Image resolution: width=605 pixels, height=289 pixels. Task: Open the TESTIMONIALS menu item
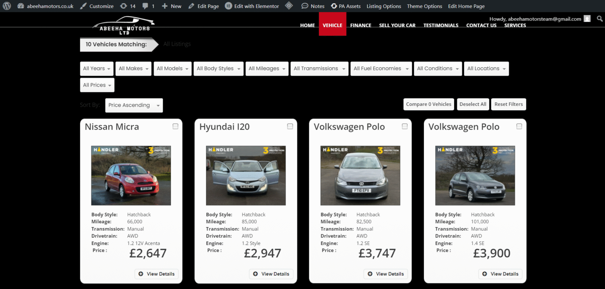pos(441,25)
